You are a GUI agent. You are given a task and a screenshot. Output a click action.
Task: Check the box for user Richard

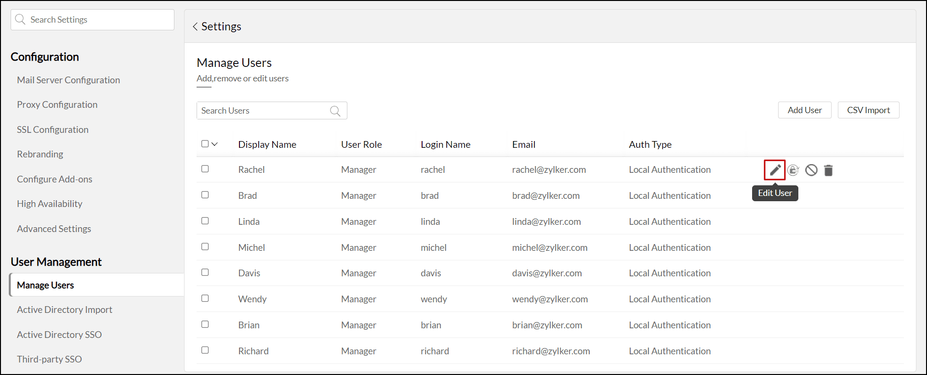[205, 350]
